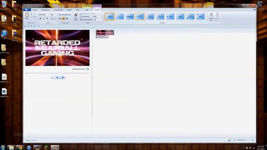Image resolution: width=267 pixels, height=150 pixels.
Task: Zoom out the time scale
Action: click(234, 140)
